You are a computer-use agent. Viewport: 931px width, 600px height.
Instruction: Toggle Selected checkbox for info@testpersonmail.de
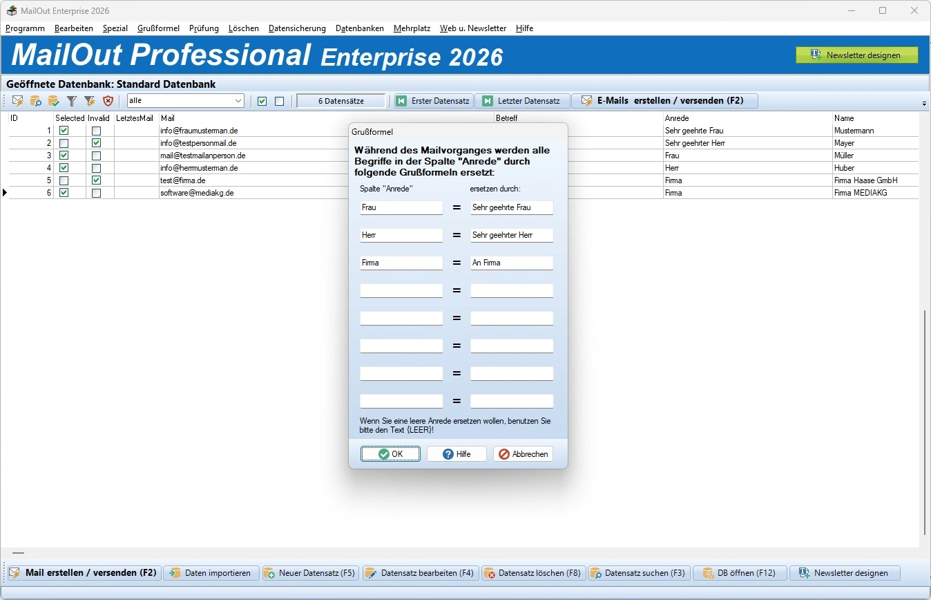[64, 143]
